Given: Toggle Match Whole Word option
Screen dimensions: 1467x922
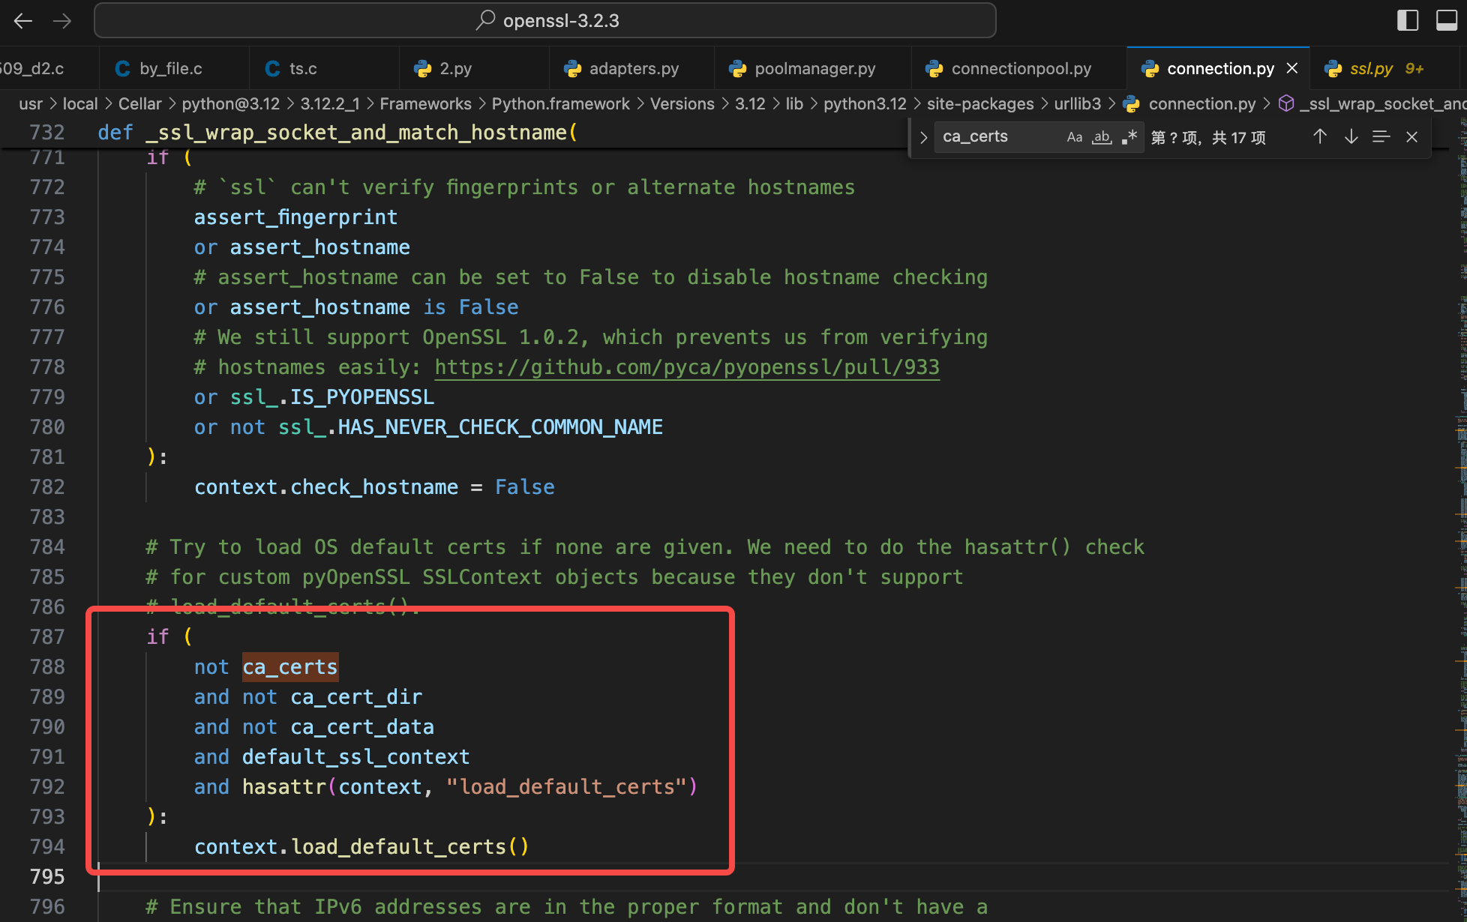Looking at the screenshot, I should click(1102, 136).
